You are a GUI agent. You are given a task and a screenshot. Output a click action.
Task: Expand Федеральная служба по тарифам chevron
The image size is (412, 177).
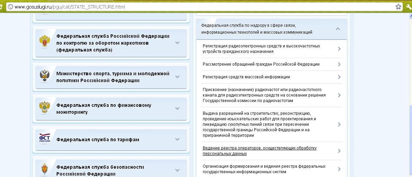tap(177, 140)
